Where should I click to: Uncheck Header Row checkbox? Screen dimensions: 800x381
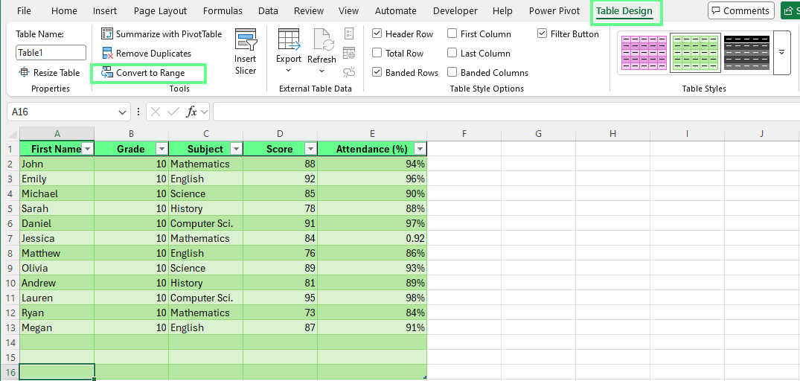pos(377,33)
